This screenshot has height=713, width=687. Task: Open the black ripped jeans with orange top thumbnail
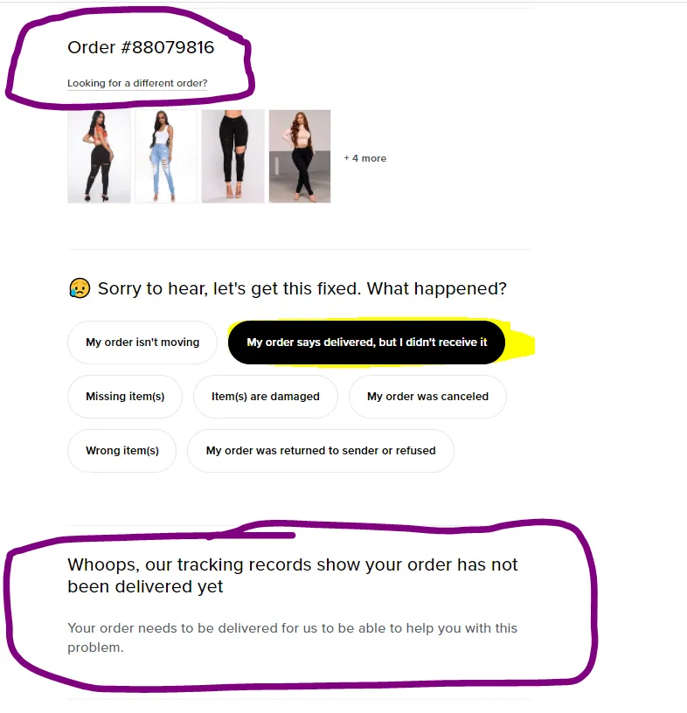[99, 156]
